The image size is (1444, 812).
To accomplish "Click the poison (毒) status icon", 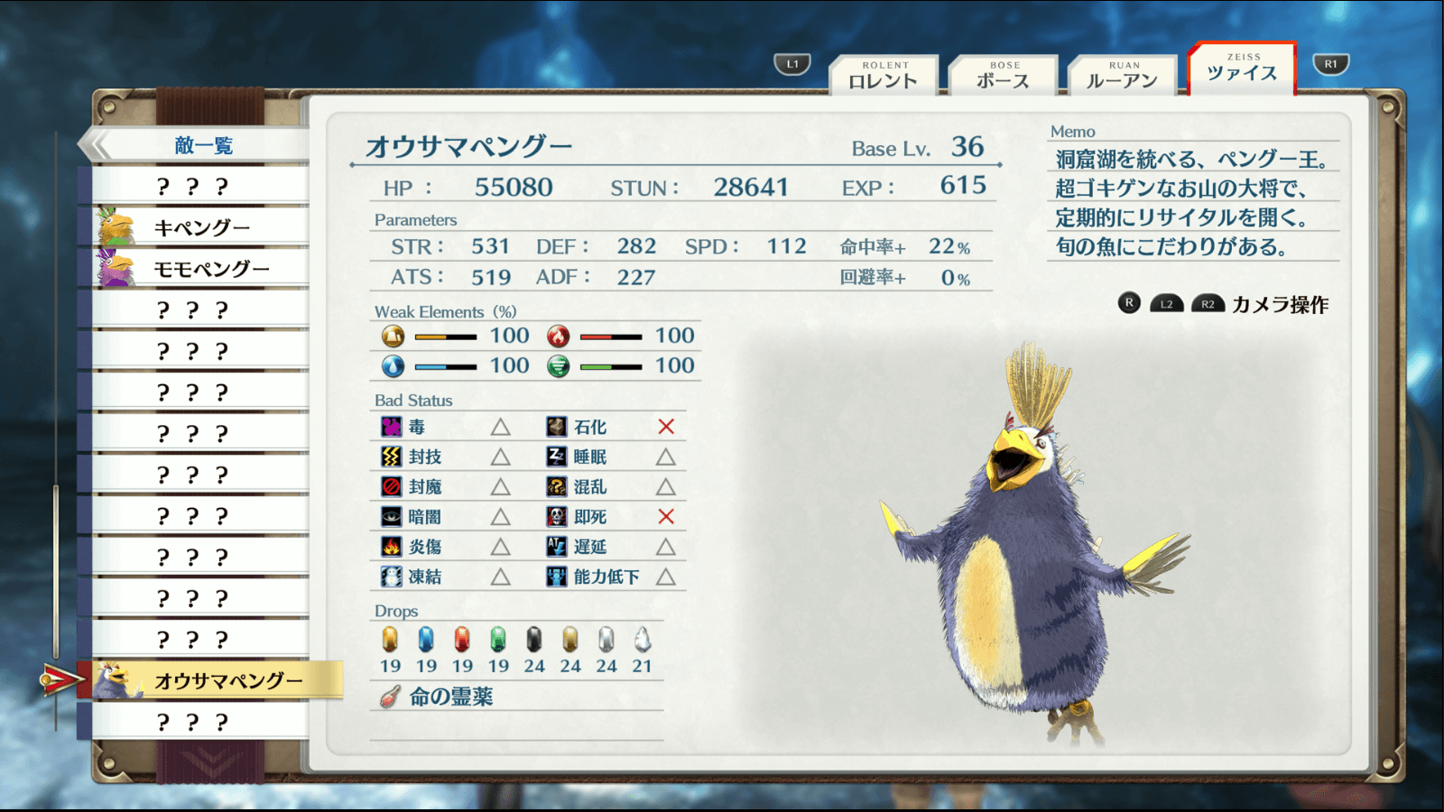I will [x=391, y=427].
